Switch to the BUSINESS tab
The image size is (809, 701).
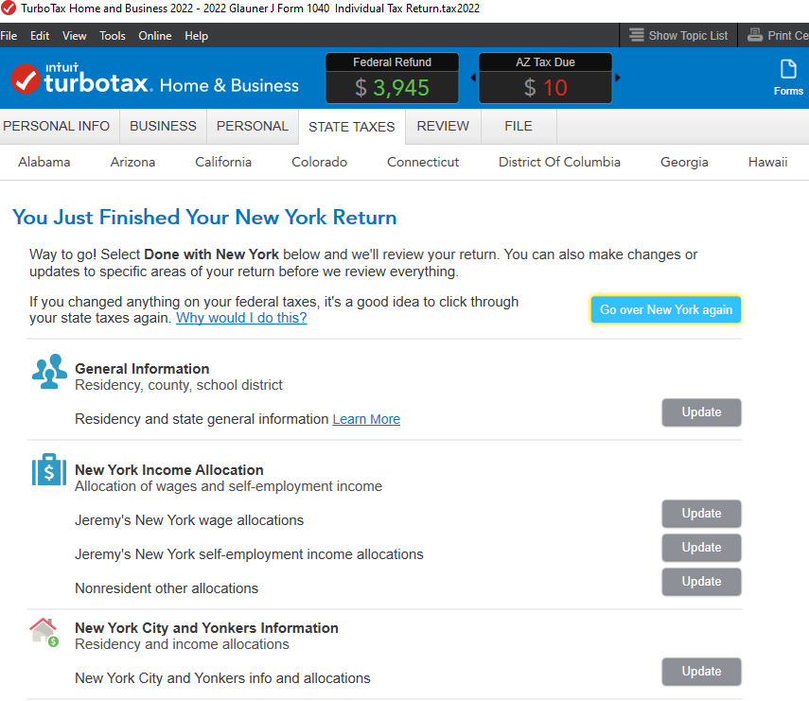pos(163,127)
